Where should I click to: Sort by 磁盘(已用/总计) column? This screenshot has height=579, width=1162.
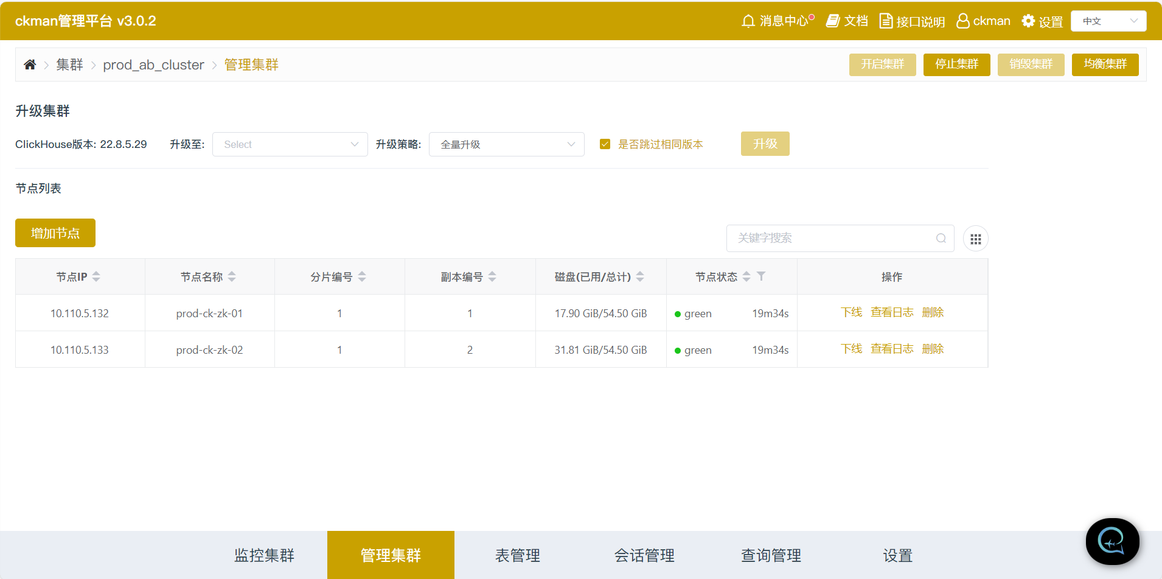pyautogui.click(x=640, y=276)
